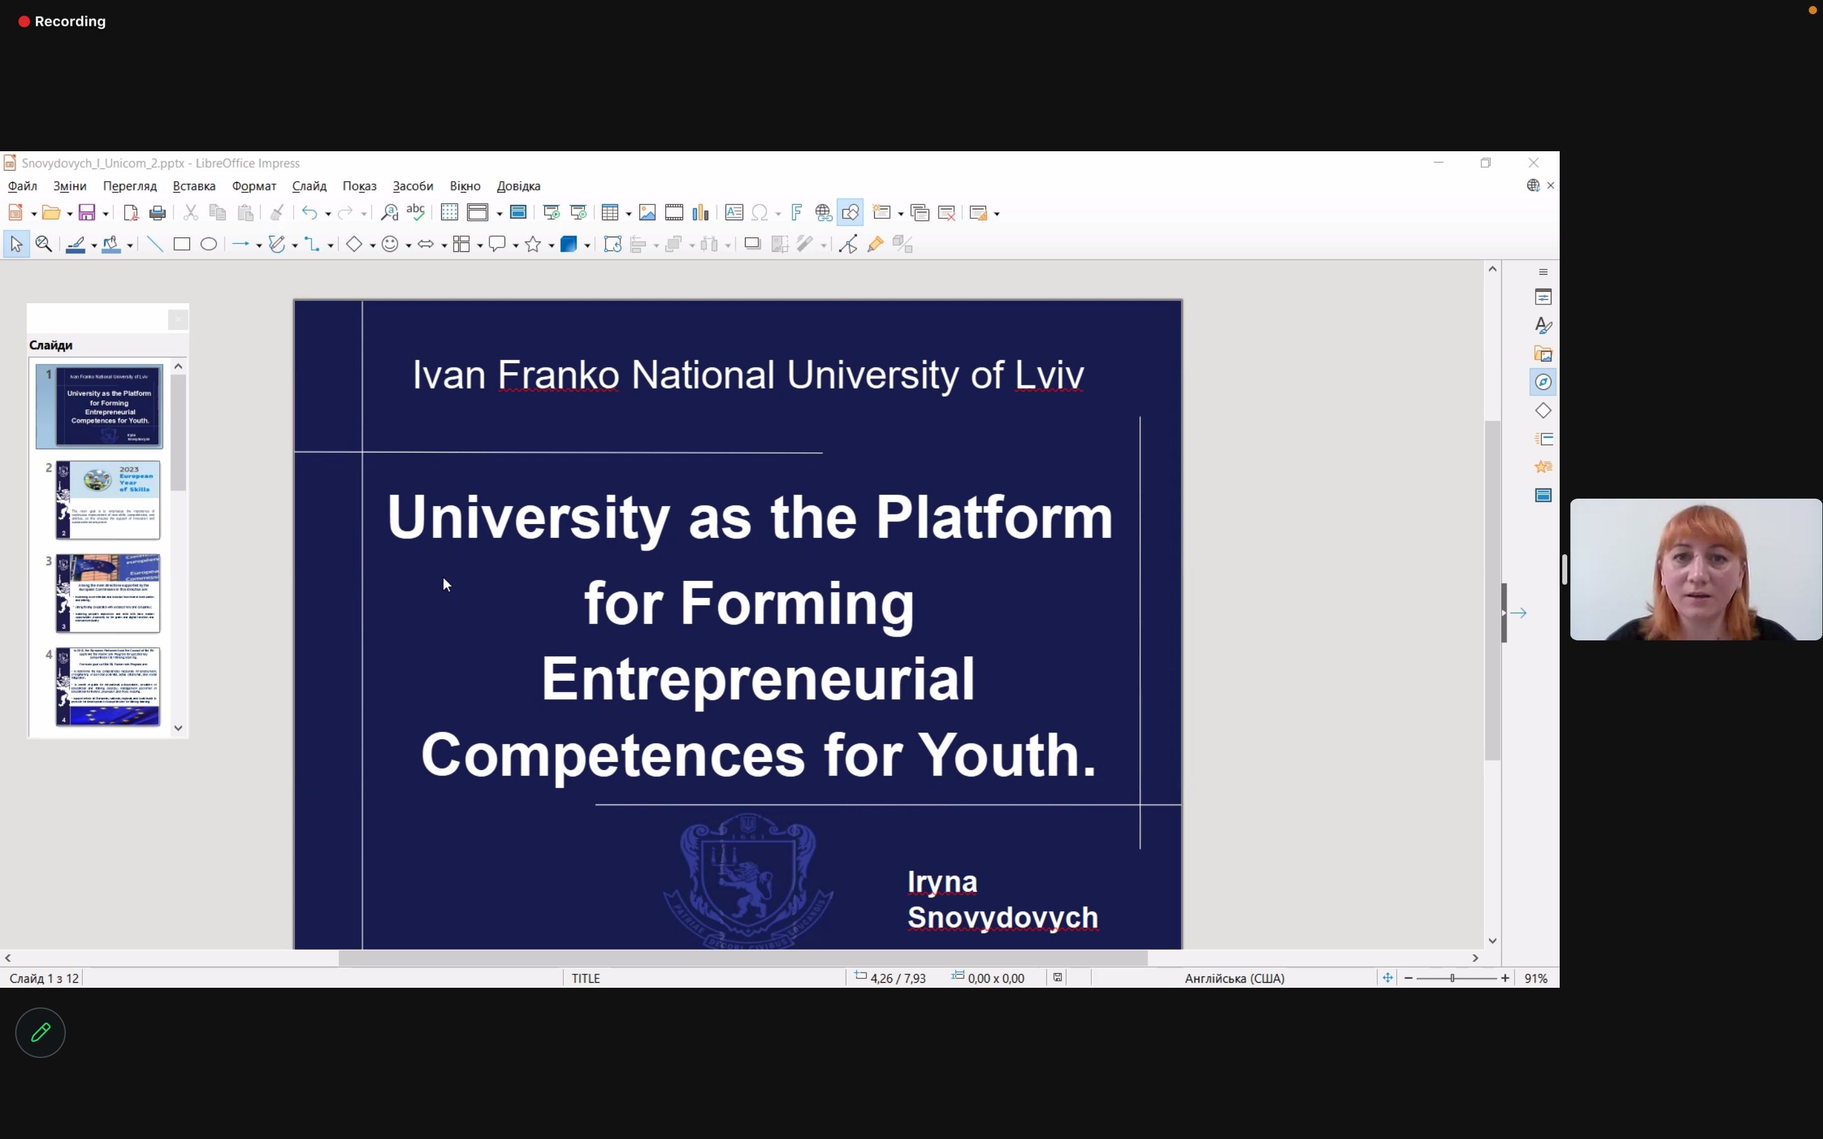
Task: Click the zoom in plus button
Action: (x=1505, y=978)
